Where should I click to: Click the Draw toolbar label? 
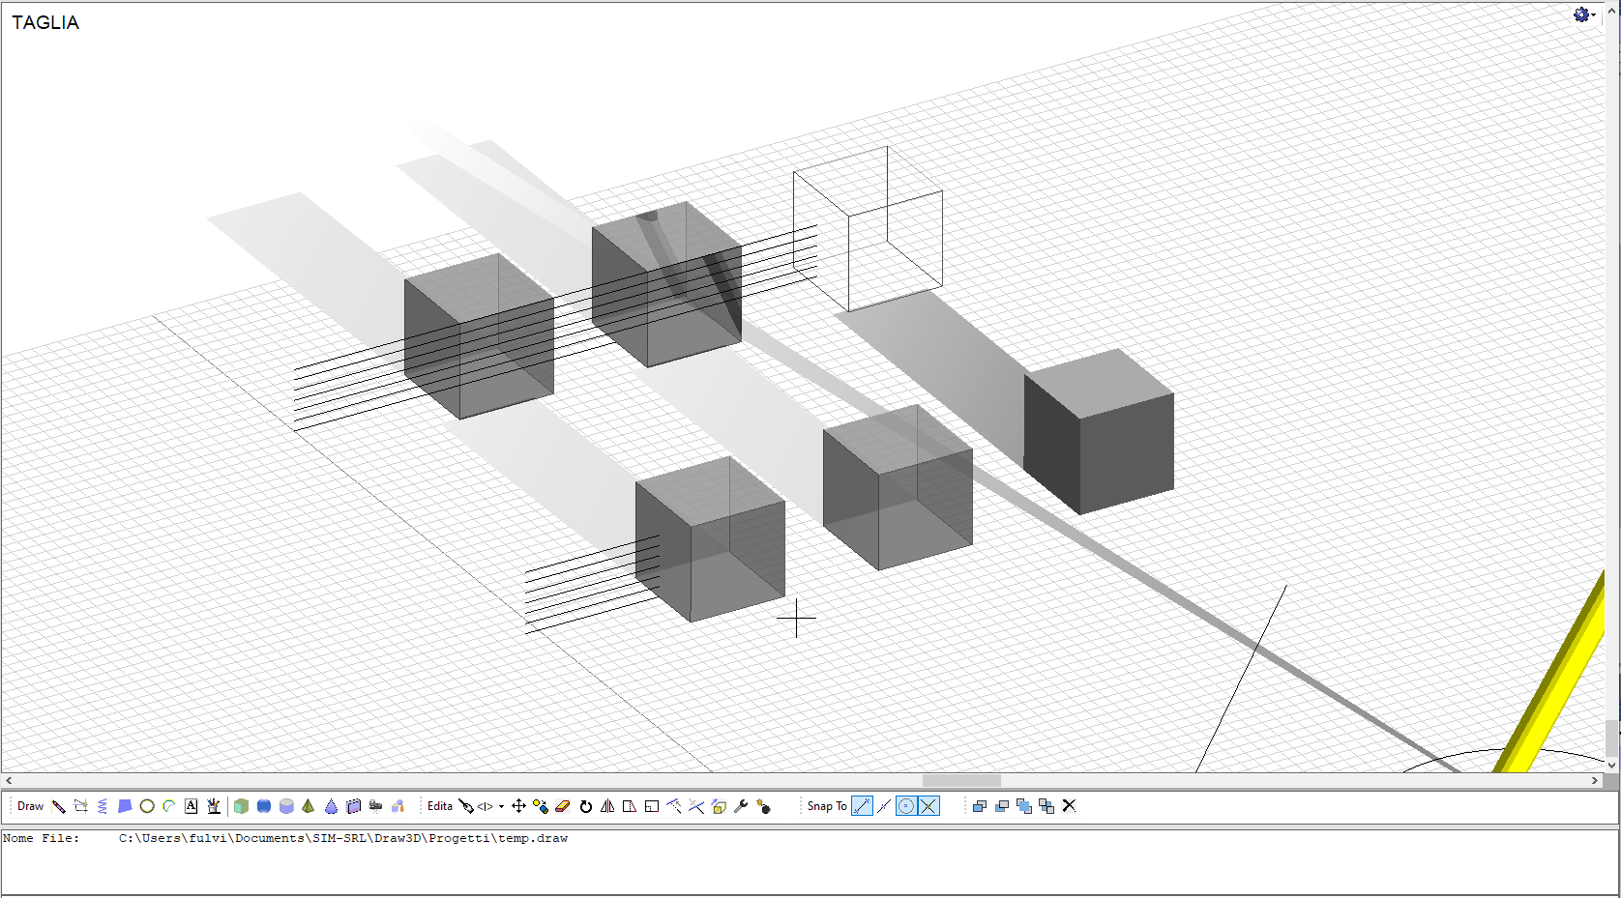(x=30, y=806)
